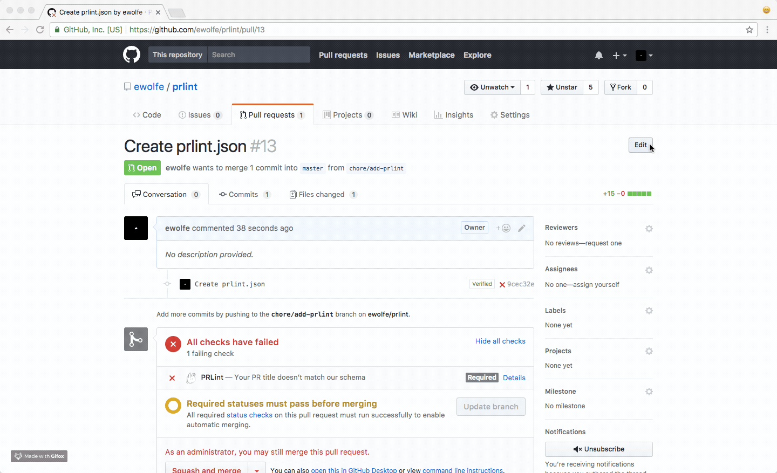This screenshot has width=777, height=473.
Task: Go to Marketplace in the top navigation
Action: click(432, 55)
